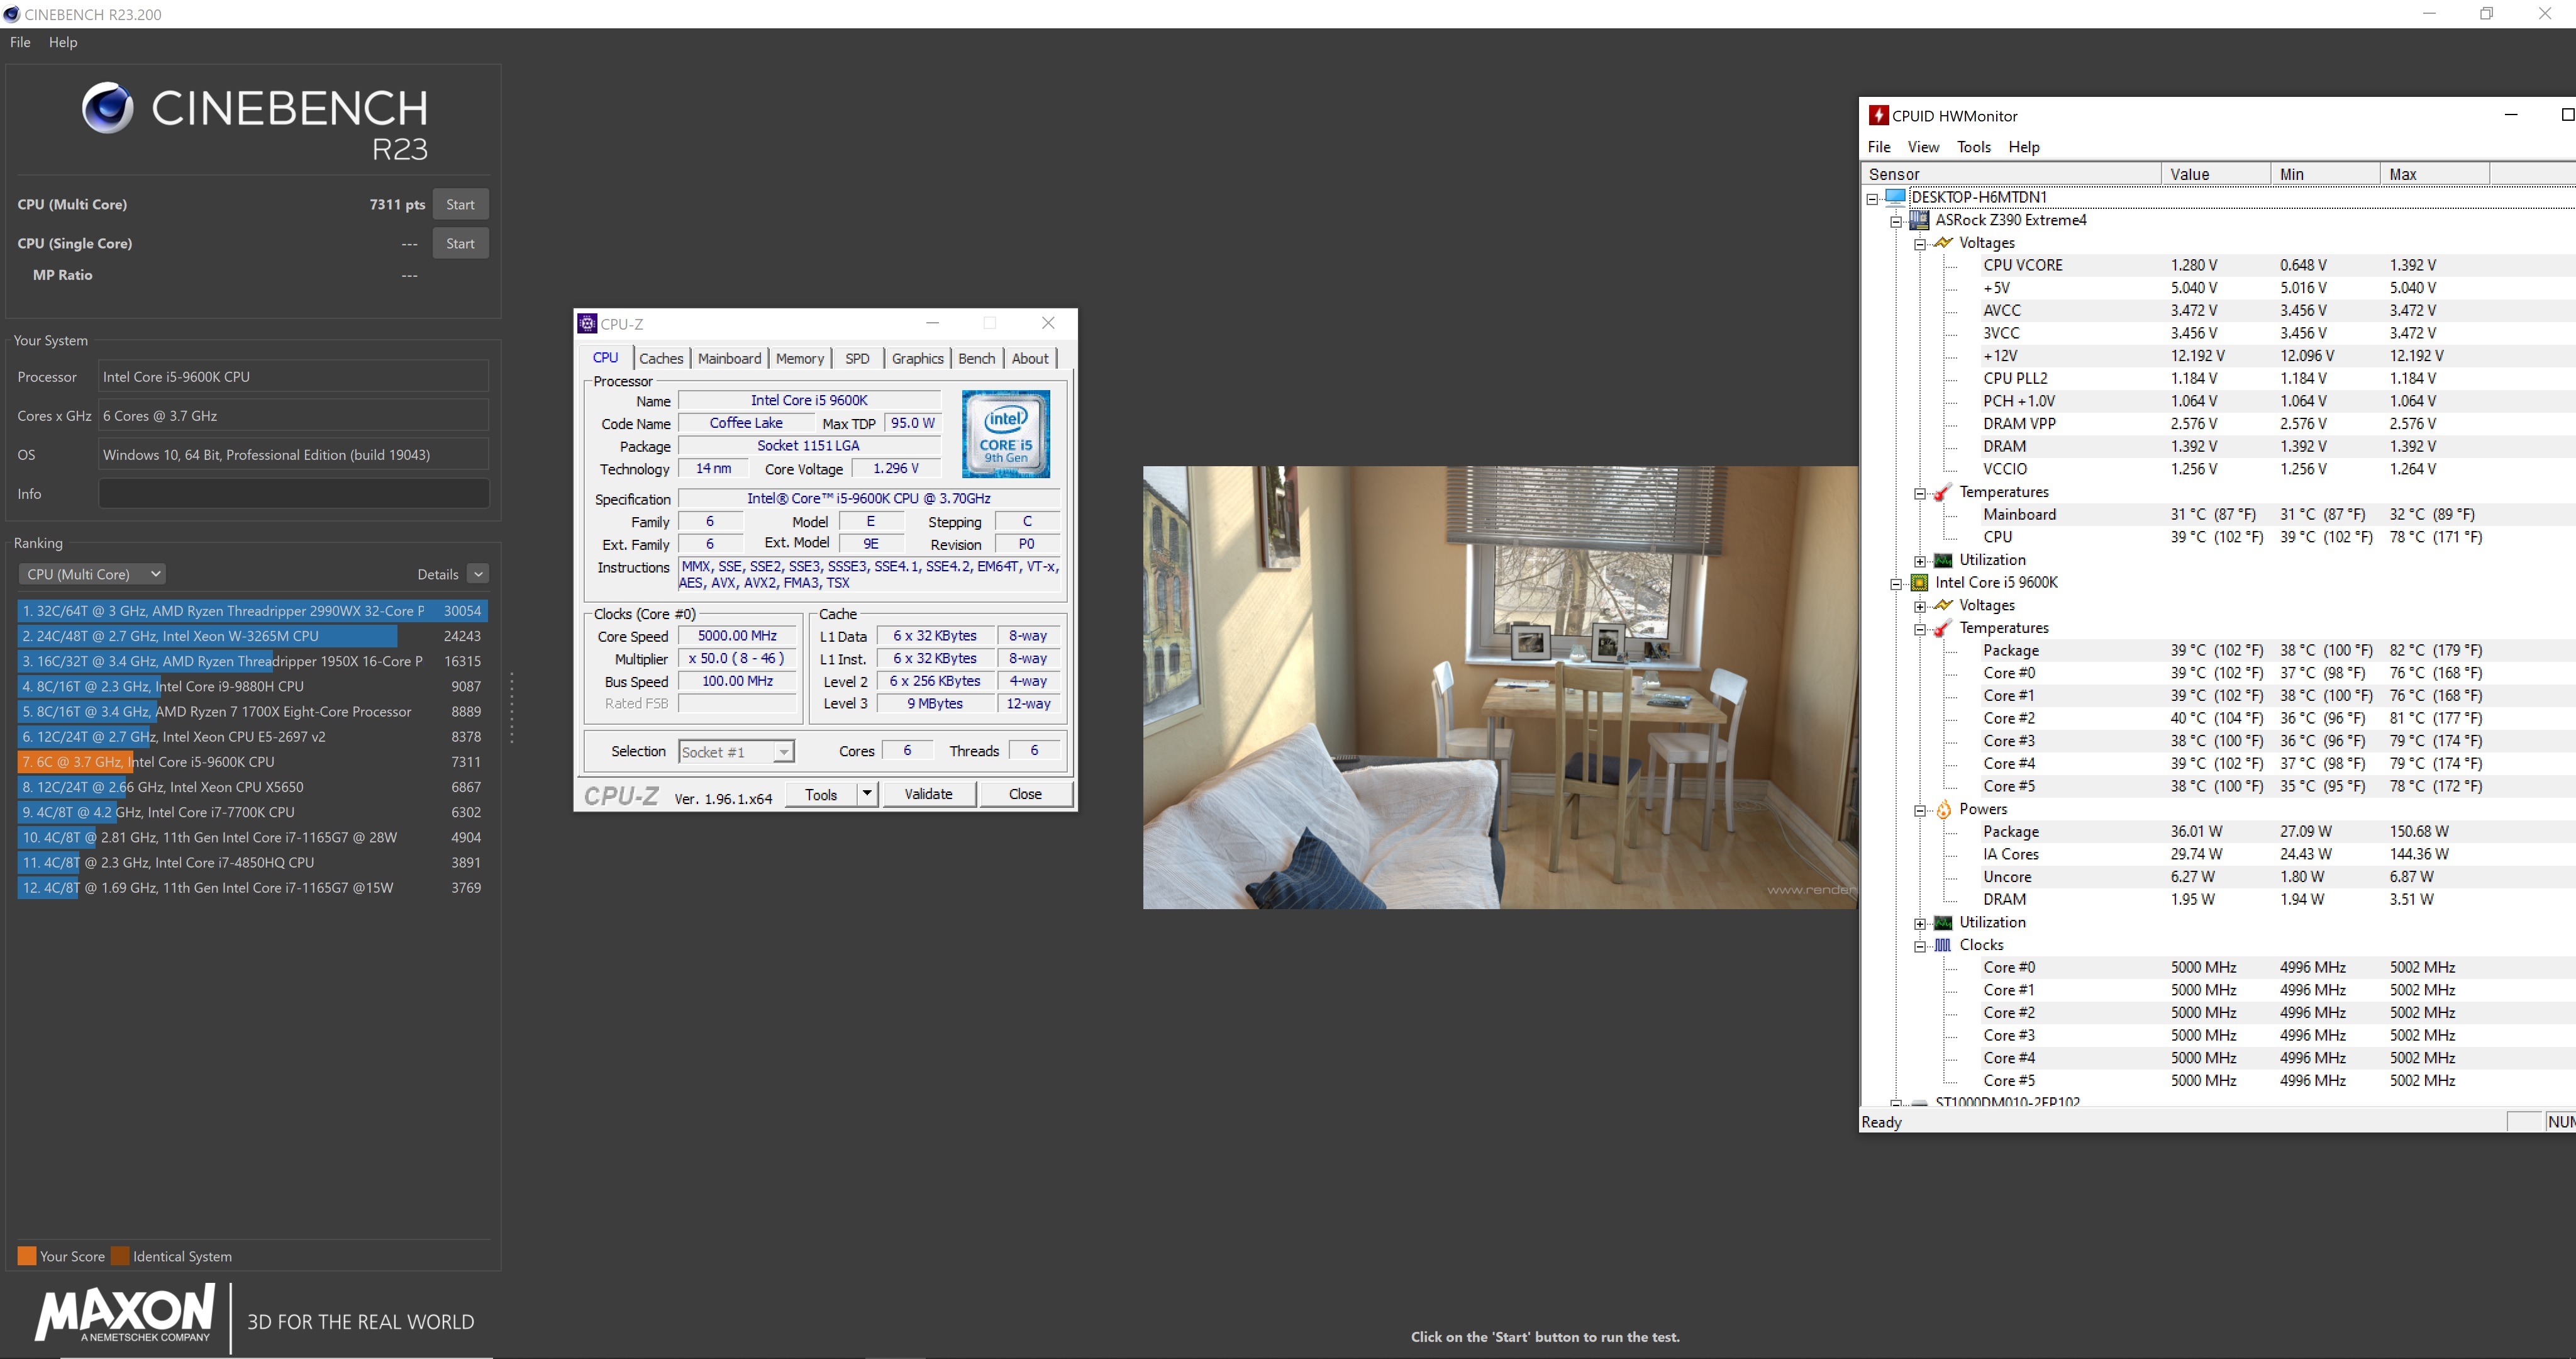
Task: Click the Intel Core i5 logo badge
Action: 1005,433
